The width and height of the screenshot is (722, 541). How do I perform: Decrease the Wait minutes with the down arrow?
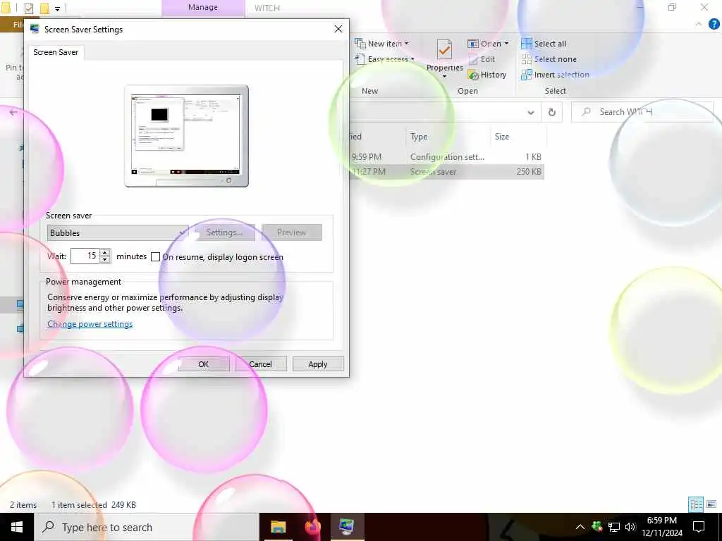105,260
